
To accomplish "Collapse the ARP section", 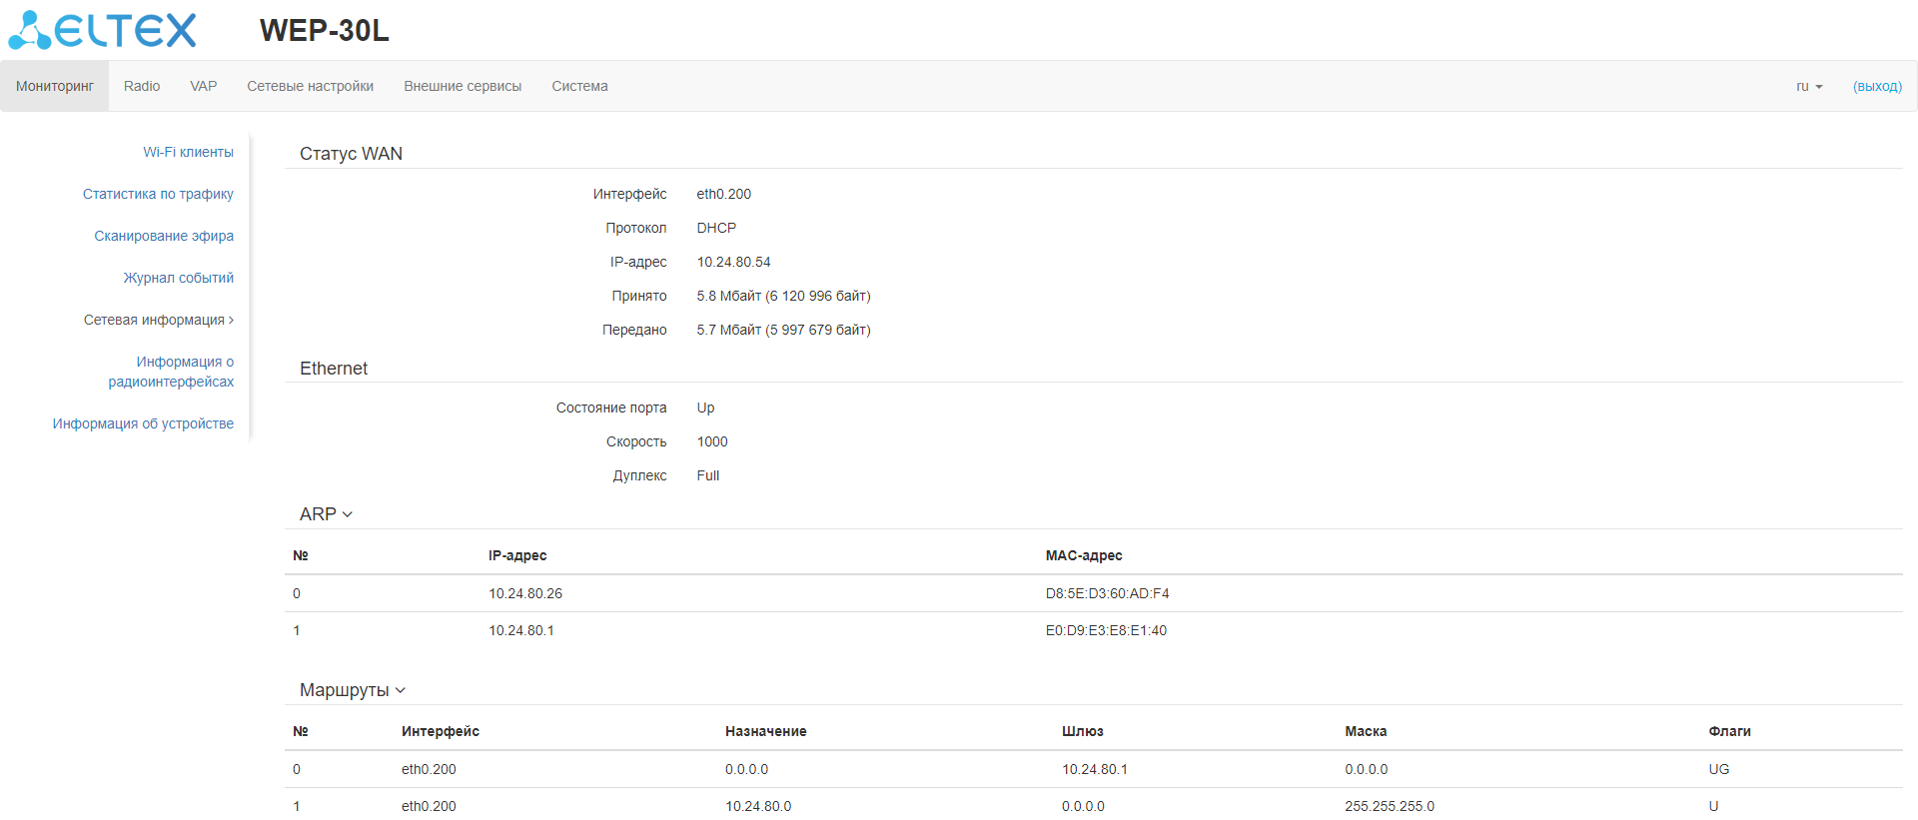I will click(326, 514).
